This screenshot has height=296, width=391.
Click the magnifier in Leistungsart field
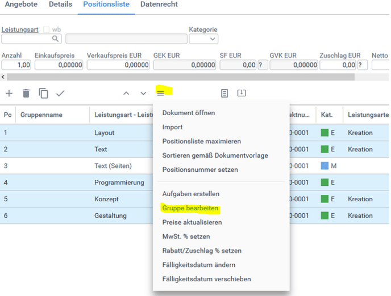(56, 39)
